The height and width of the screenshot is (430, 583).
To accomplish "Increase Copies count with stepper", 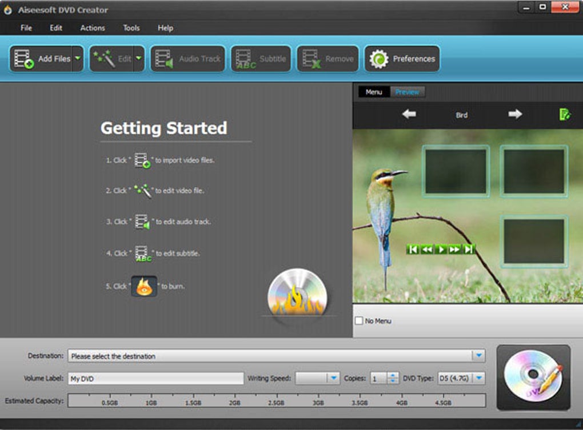I will pyautogui.click(x=393, y=375).
